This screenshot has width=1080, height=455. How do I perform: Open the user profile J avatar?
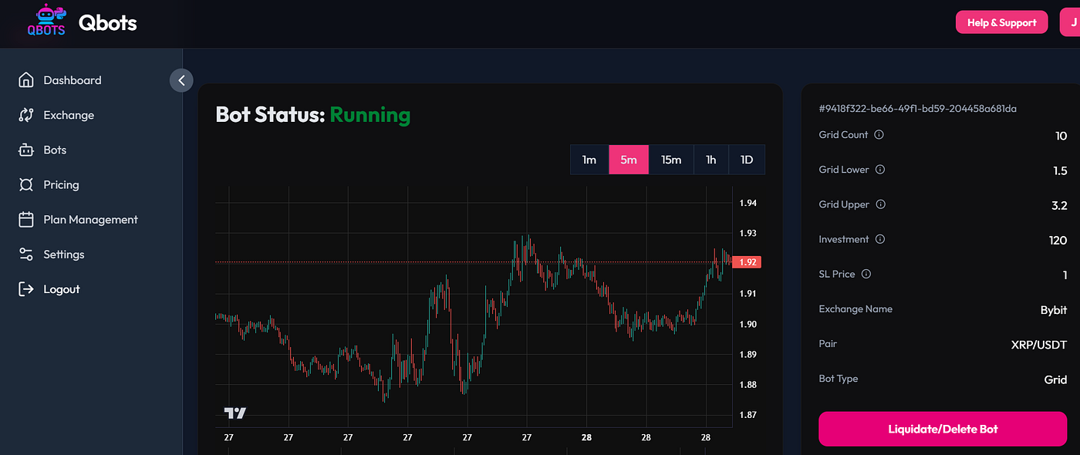click(1069, 22)
